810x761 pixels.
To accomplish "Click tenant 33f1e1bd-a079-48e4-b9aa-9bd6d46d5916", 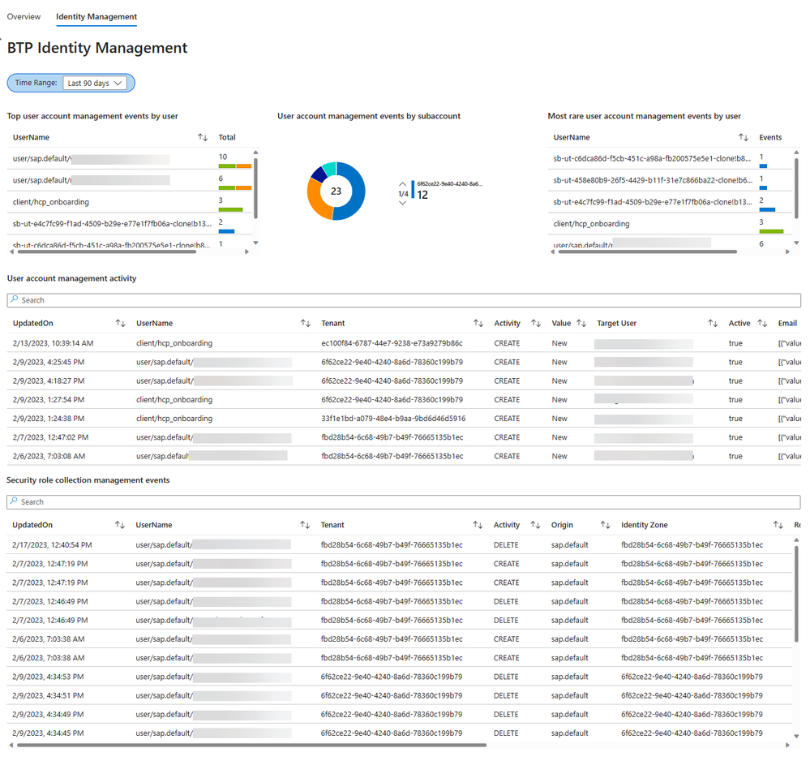I will (393, 419).
